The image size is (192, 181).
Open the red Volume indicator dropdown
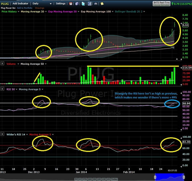(x=18, y=64)
